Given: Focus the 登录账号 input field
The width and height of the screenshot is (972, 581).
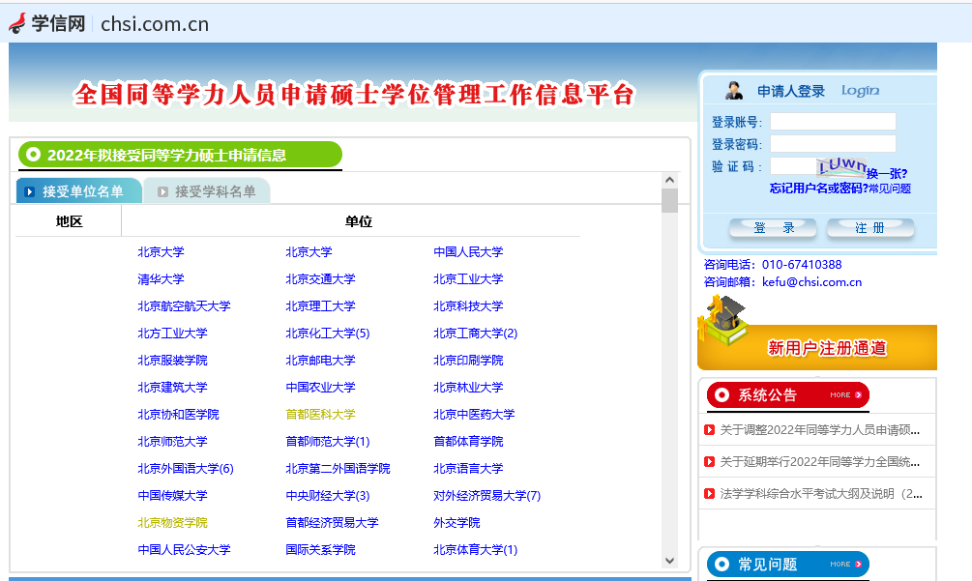Looking at the screenshot, I should (x=832, y=122).
